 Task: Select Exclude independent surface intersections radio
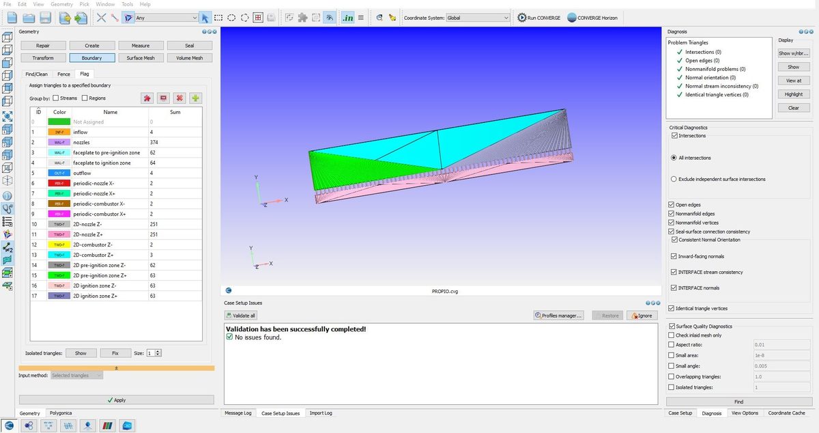tap(674, 179)
